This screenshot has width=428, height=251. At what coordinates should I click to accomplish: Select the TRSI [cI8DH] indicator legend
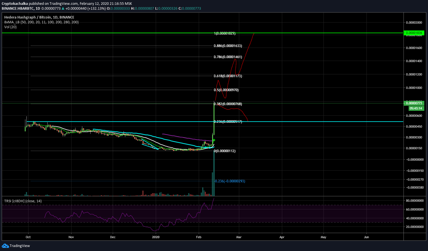23,201
